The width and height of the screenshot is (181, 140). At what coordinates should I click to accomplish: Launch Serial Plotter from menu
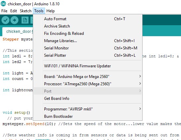(88, 55)
